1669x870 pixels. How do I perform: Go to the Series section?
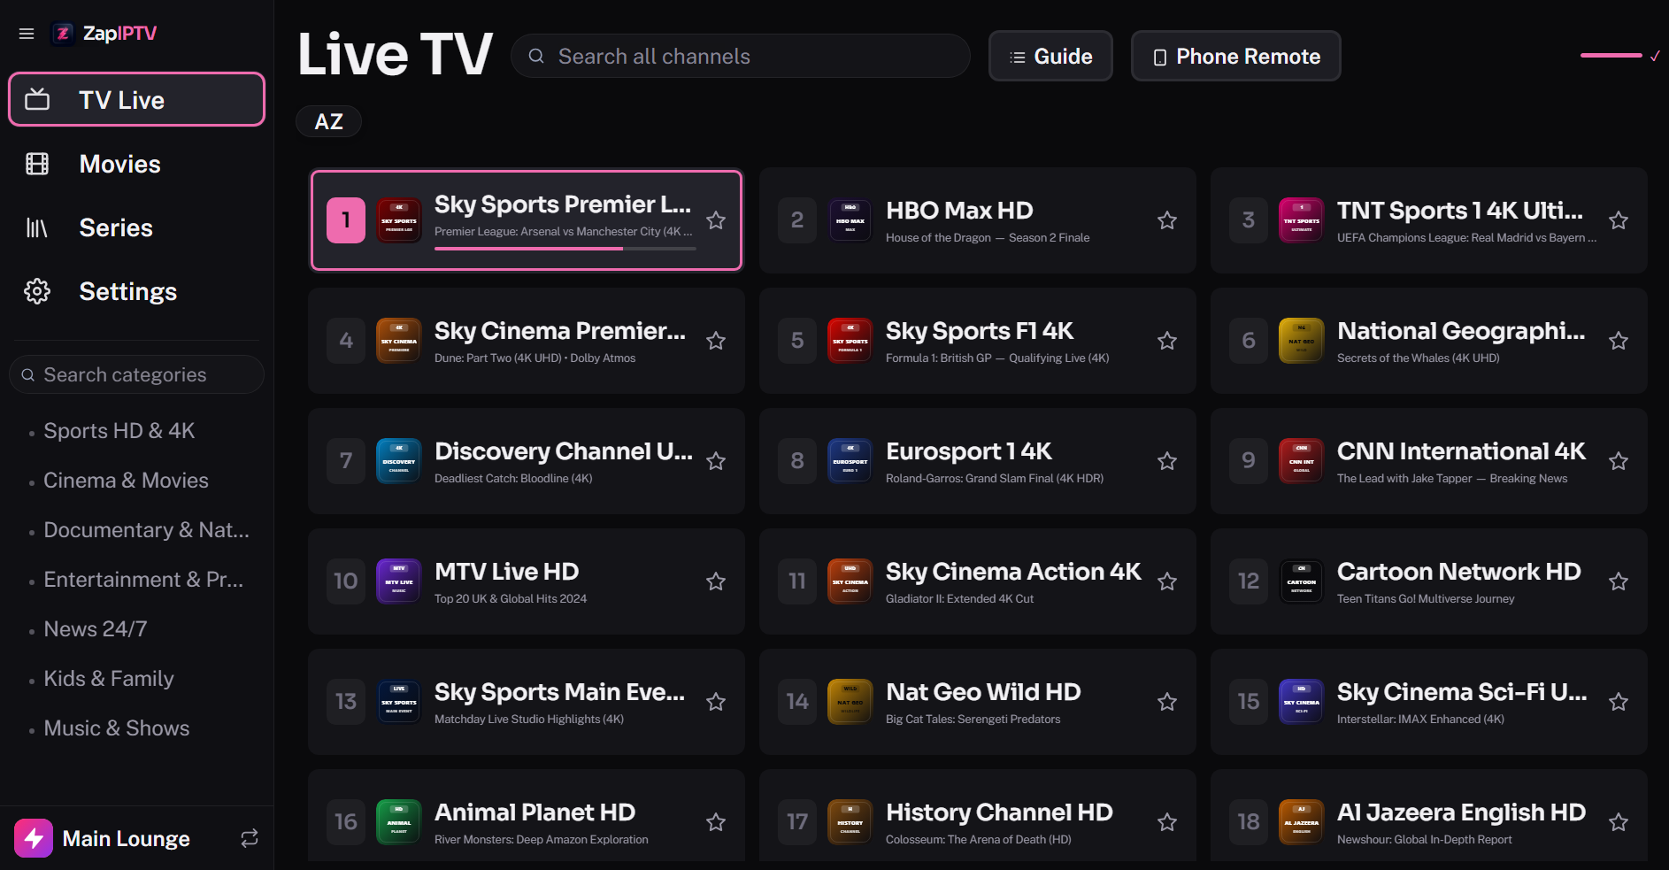(136, 227)
